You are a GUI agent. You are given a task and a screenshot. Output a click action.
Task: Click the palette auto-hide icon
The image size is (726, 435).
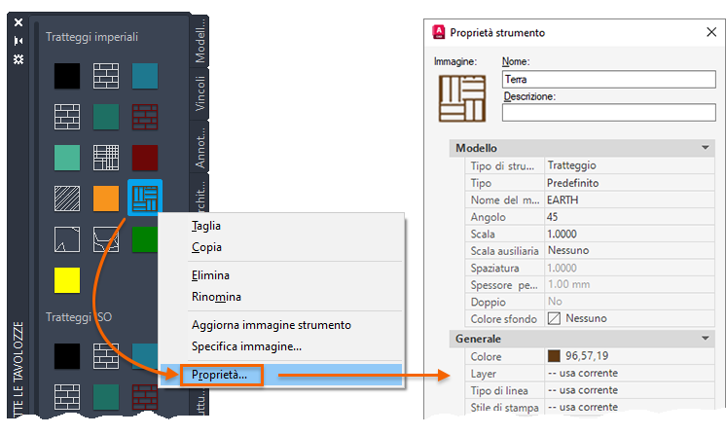click(x=18, y=41)
